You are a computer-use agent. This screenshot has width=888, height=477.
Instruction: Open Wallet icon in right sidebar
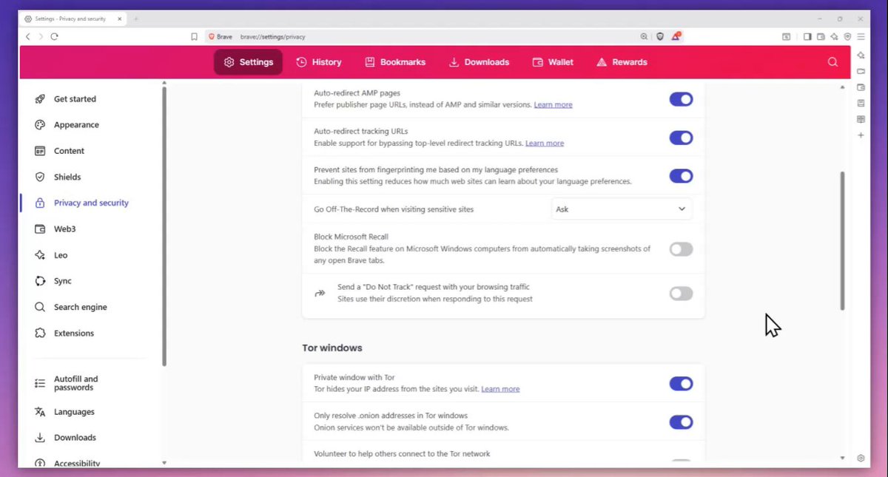(861, 87)
